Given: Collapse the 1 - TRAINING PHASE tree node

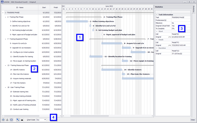Looking at the screenshot, I should coord(3,13).
